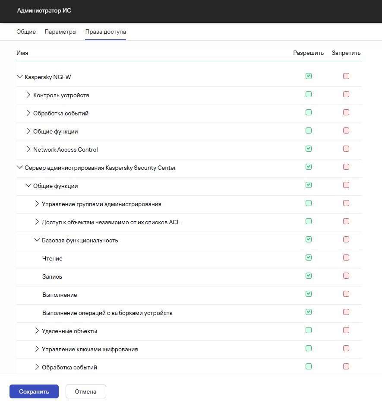Screen dimensions: 382x407
Task: Select the Права доступа tab
Action: click(106, 32)
